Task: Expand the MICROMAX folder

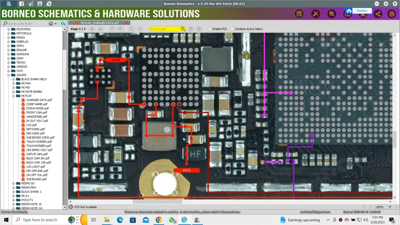Action: pyautogui.click(x=9, y=29)
